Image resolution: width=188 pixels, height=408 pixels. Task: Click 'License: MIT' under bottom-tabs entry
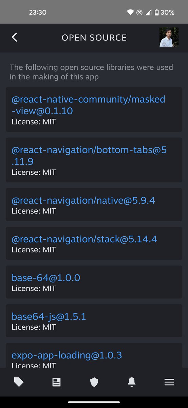tap(34, 172)
